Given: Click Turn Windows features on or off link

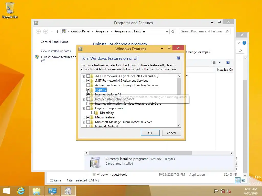Looking at the screenshot, I should pos(58,59).
